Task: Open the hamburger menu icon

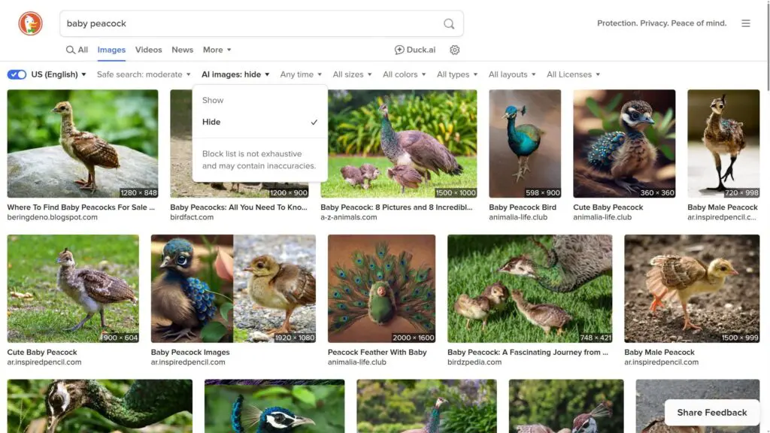Action: [x=745, y=23]
